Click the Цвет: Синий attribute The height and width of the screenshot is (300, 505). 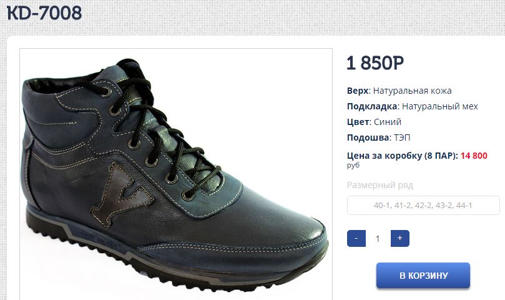tap(375, 122)
